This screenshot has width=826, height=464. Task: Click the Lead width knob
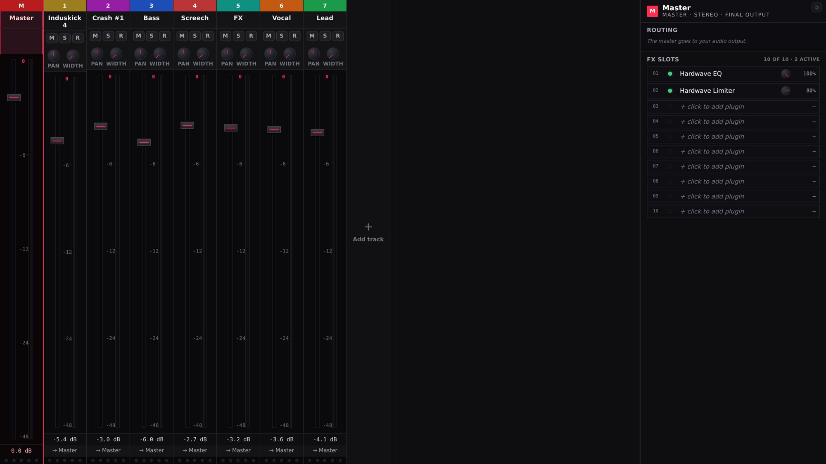click(333, 53)
